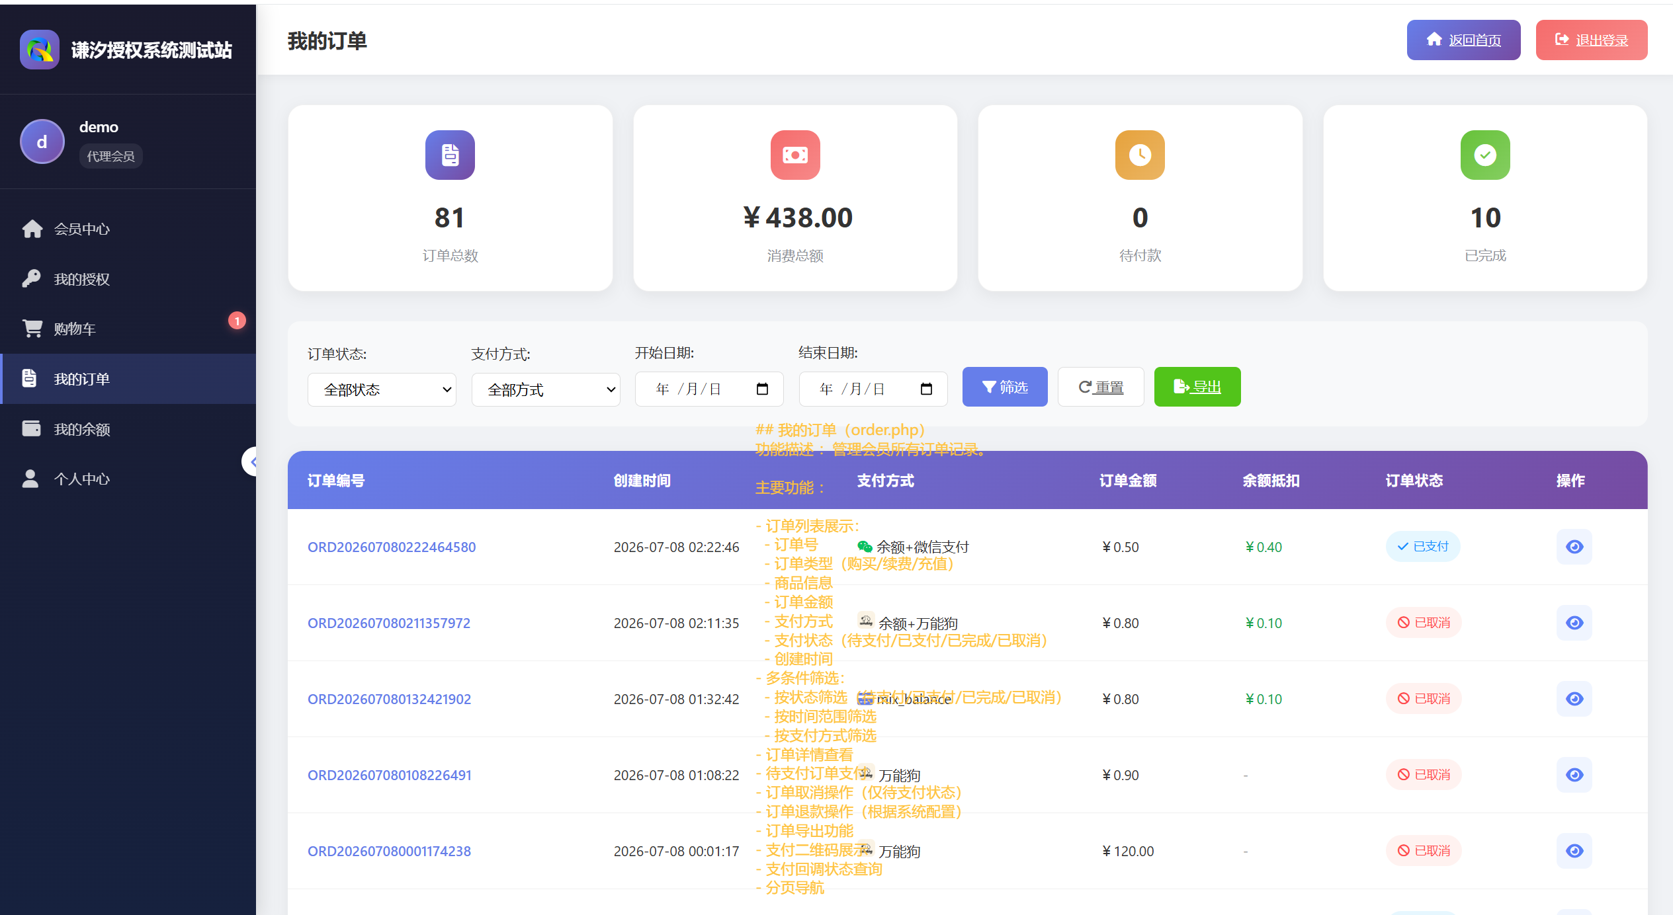Click the 余额+微信支付 payment cell
The image size is (1673, 915).
point(913,547)
